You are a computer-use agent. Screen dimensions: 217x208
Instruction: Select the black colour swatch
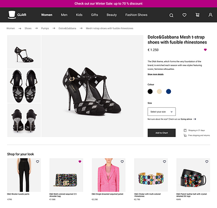tap(150, 92)
